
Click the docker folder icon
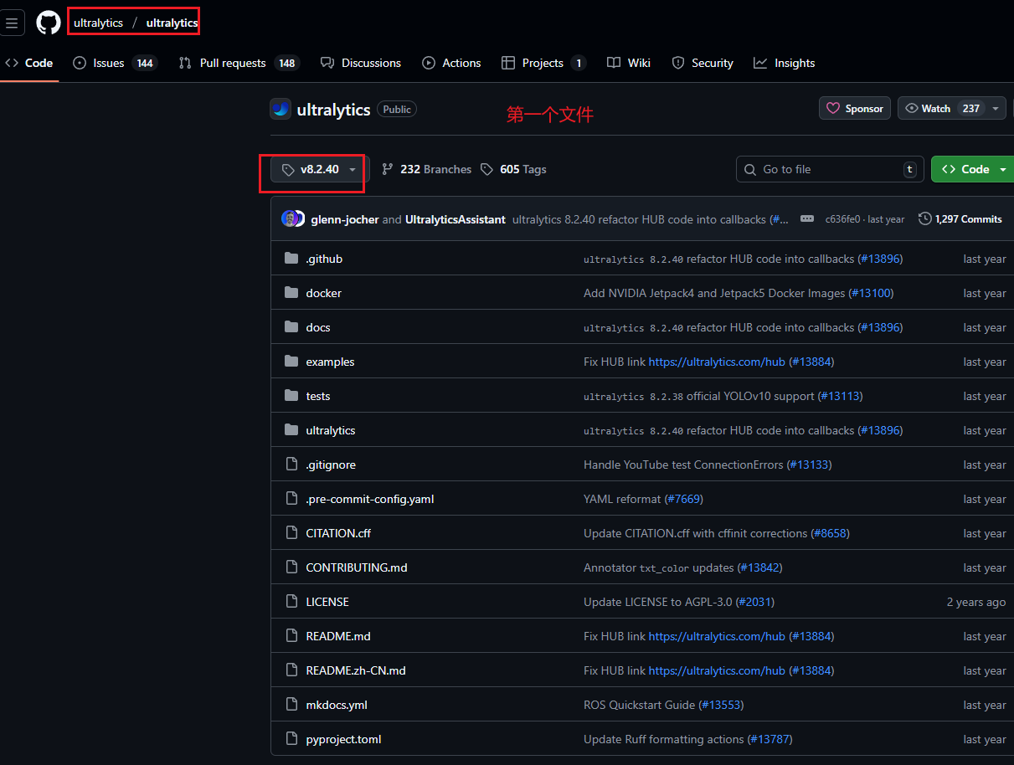click(291, 293)
